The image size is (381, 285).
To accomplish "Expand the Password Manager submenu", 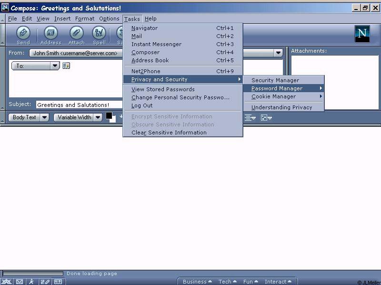I will pos(284,88).
